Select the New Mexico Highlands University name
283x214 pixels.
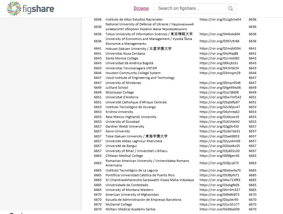[131, 117]
